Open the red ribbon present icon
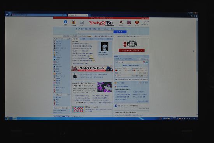The height and width of the screenshot is (143, 214). pos(137,23)
